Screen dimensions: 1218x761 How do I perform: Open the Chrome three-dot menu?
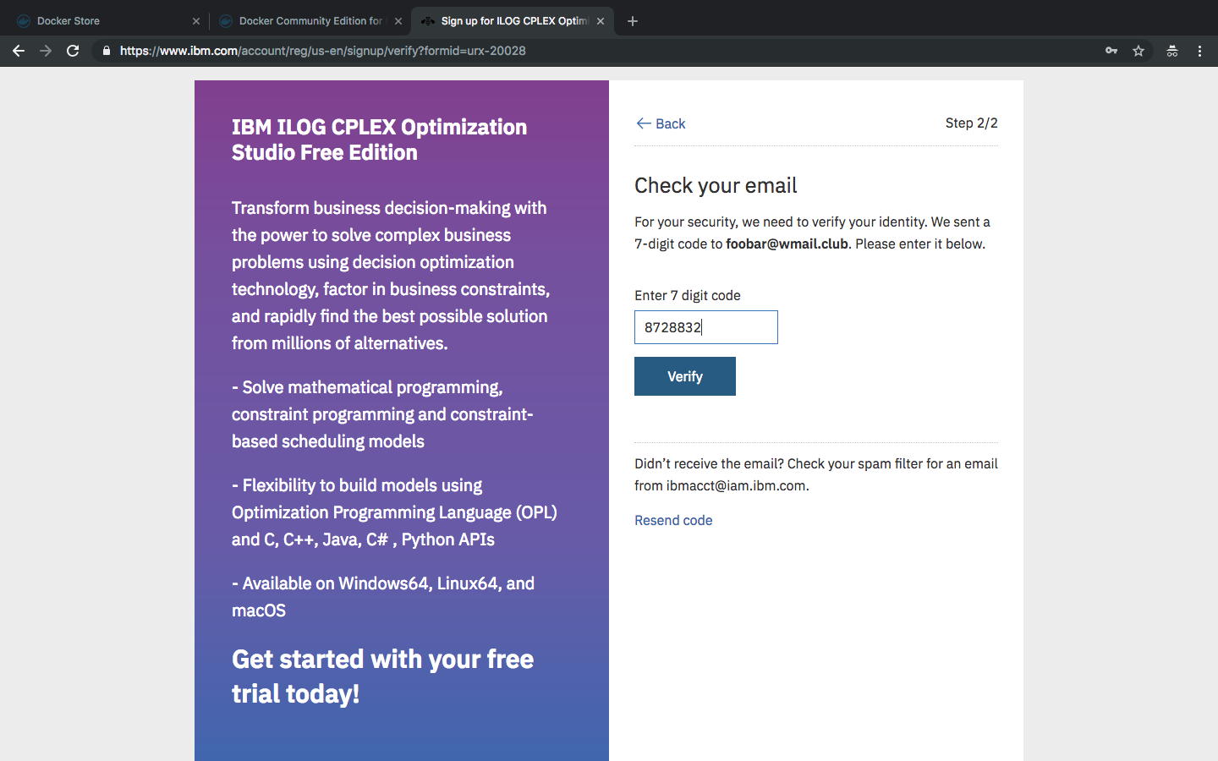click(x=1199, y=51)
